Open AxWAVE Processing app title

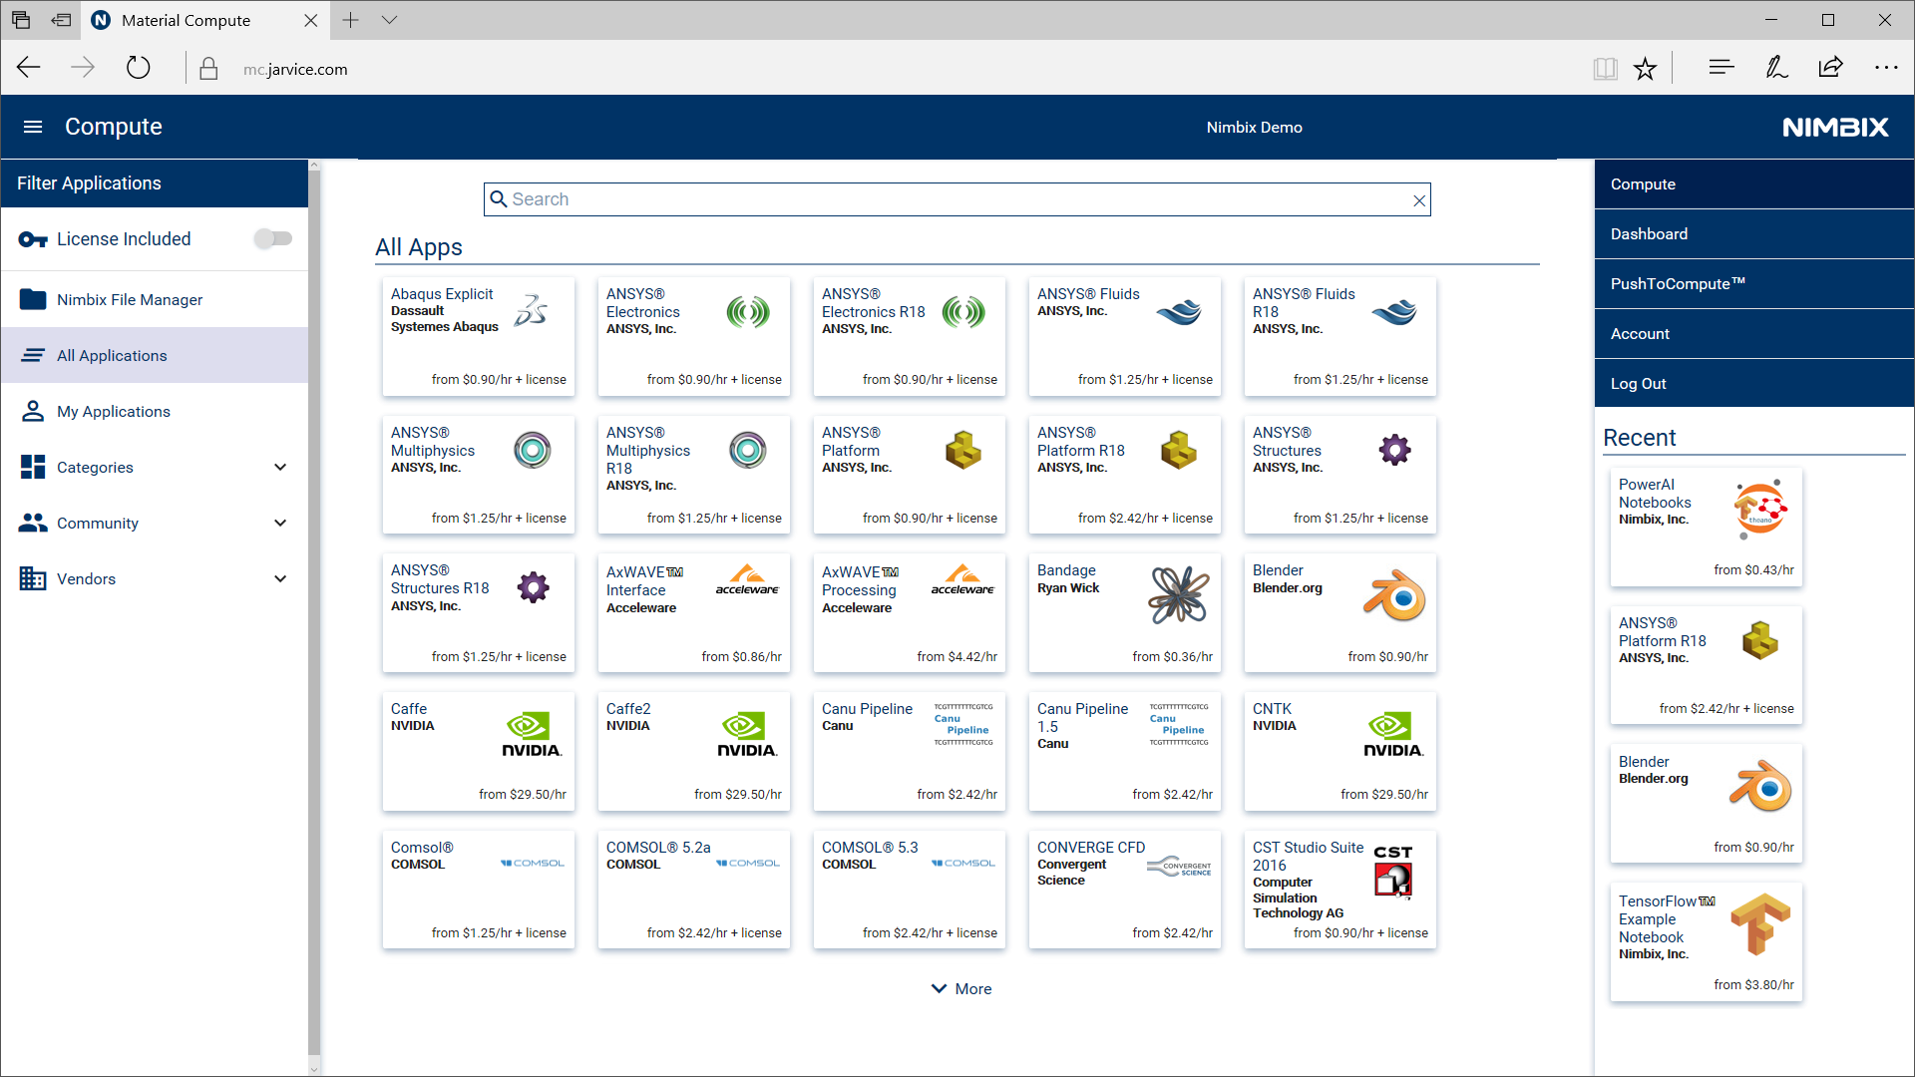[x=860, y=580]
